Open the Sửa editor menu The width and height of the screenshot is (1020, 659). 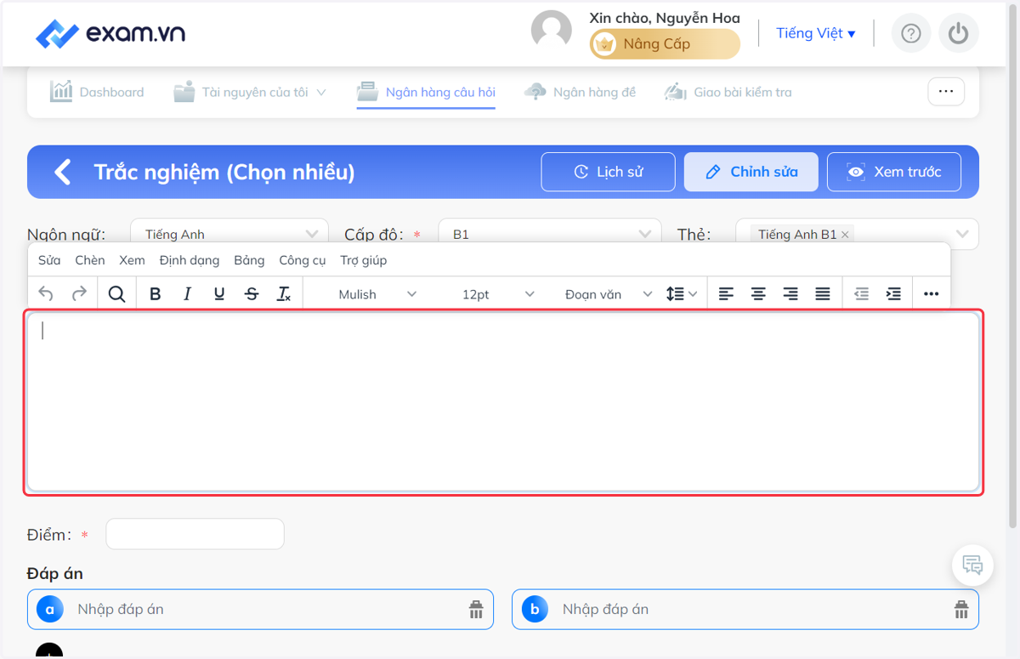coord(49,260)
